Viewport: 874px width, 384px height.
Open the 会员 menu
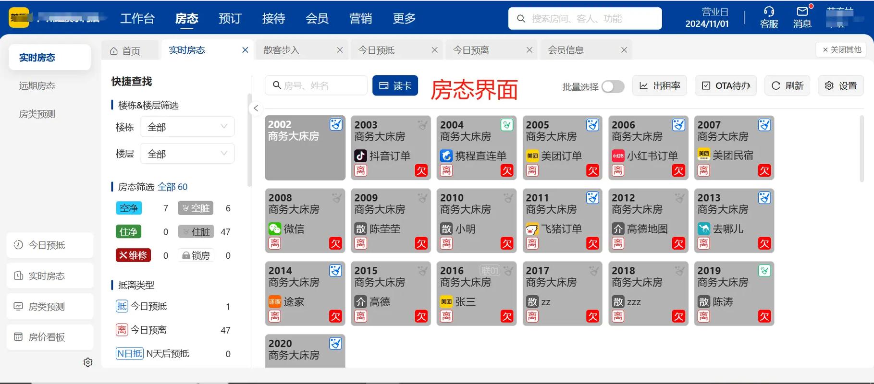pyautogui.click(x=317, y=18)
